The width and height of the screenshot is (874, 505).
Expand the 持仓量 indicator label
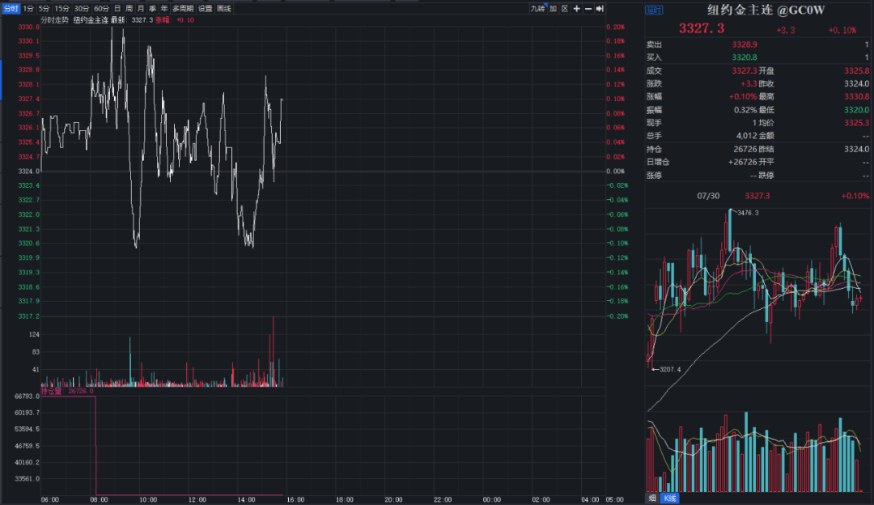tap(53, 391)
